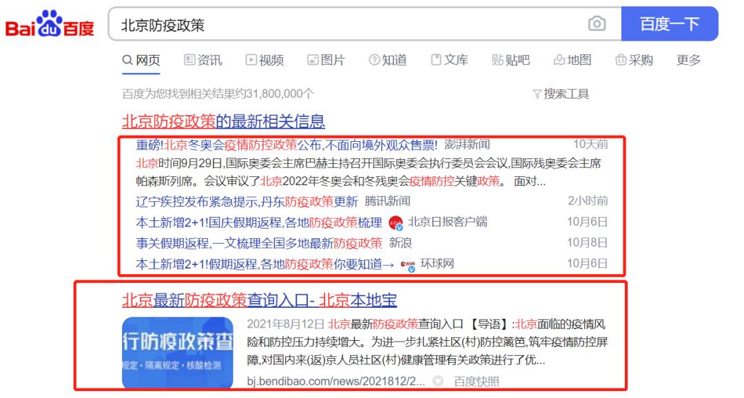Expand the 更多 menu
This screenshot has height=398, width=744.
click(x=688, y=60)
